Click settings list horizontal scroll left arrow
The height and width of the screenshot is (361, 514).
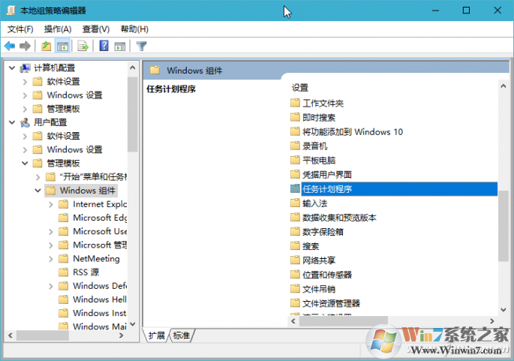tap(293, 321)
